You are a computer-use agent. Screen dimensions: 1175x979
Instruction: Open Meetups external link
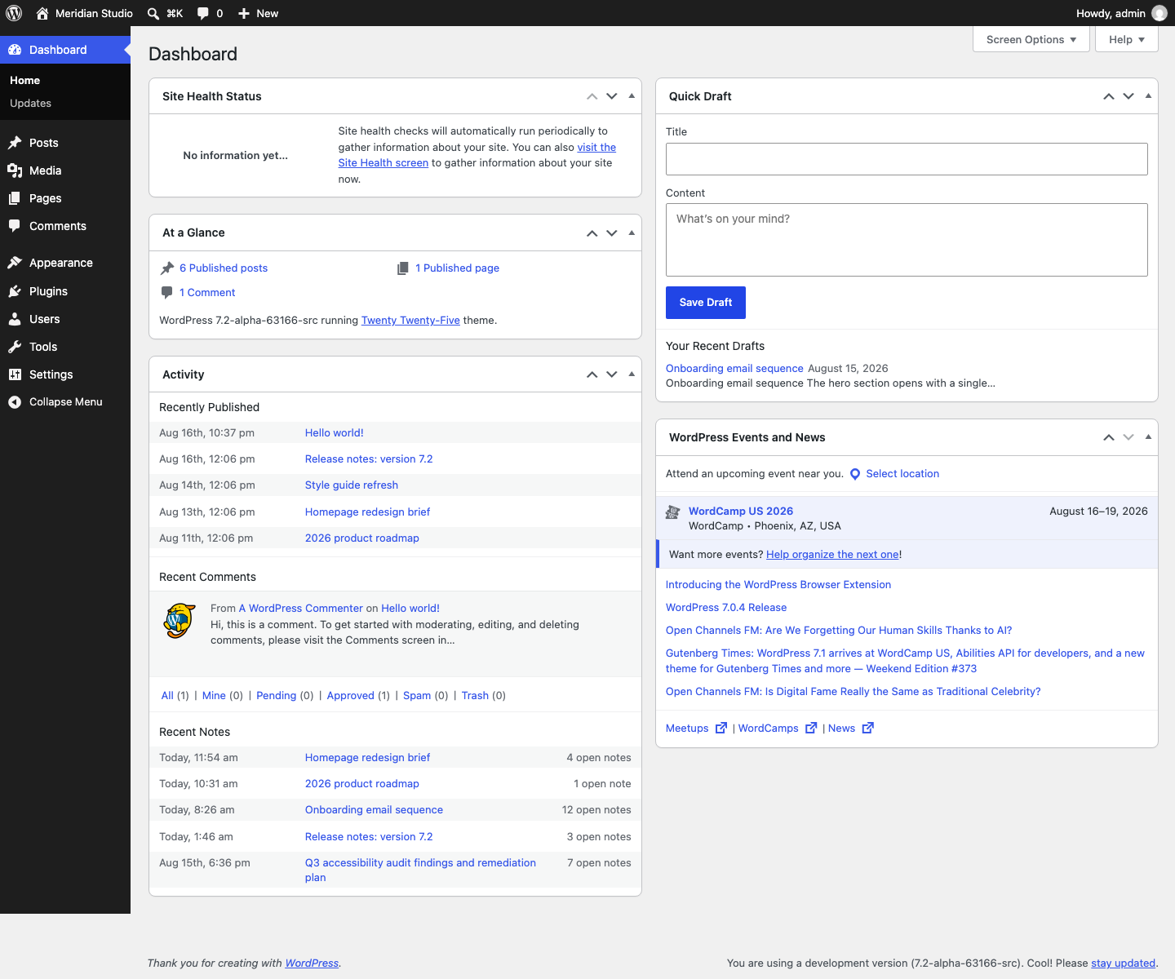(x=696, y=729)
